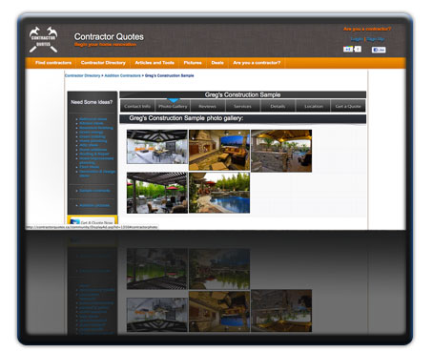The image size is (433, 352).
Task: Open the Sign Up link in header
Action: coord(375,39)
